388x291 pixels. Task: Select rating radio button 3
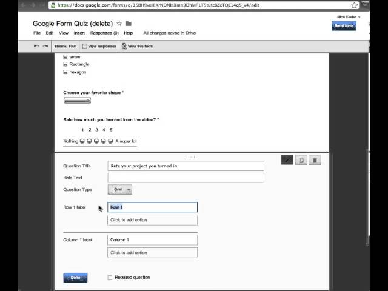96,141
